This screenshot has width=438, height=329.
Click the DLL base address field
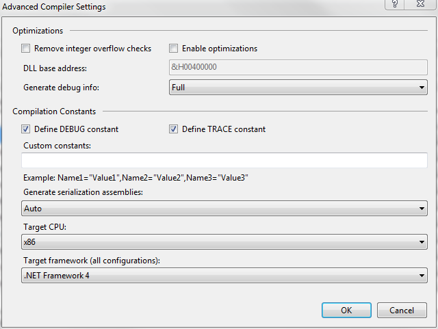click(x=298, y=67)
